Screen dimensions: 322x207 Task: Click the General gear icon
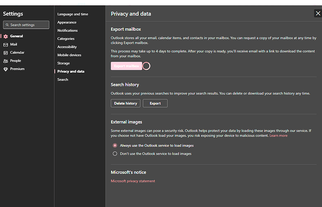pyautogui.click(x=6, y=36)
